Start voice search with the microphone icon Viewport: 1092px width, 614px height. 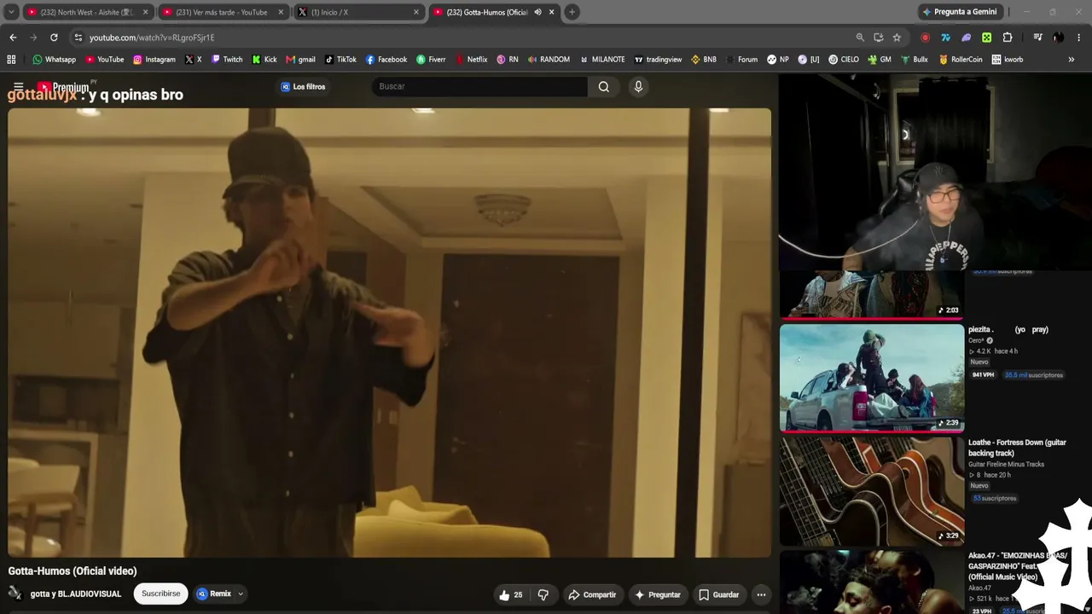pyautogui.click(x=638, y=86)
